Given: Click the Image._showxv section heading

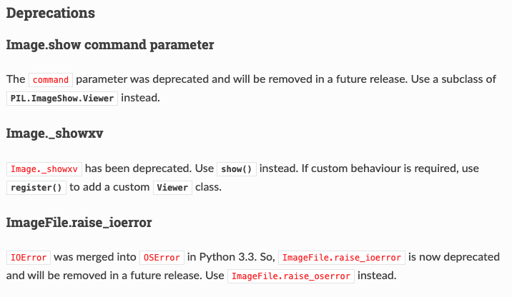Looking at the screenshot, I should 54,134.
